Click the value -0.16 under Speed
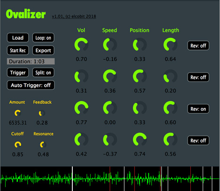 point(110,59)
